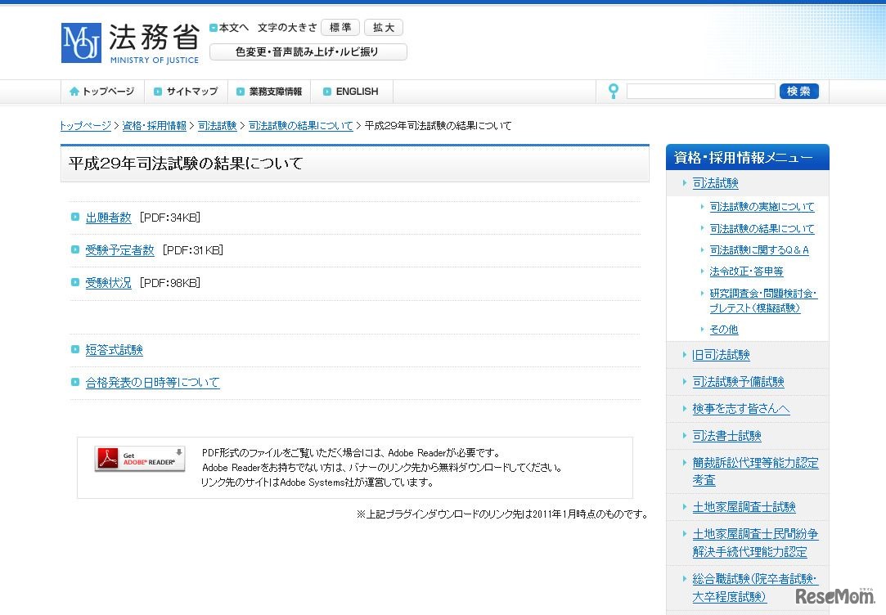This screenshot has height=615, width=886.
Task: Click the blue bullet icon beside 出願者数
Action: click(x=77, y=218)
